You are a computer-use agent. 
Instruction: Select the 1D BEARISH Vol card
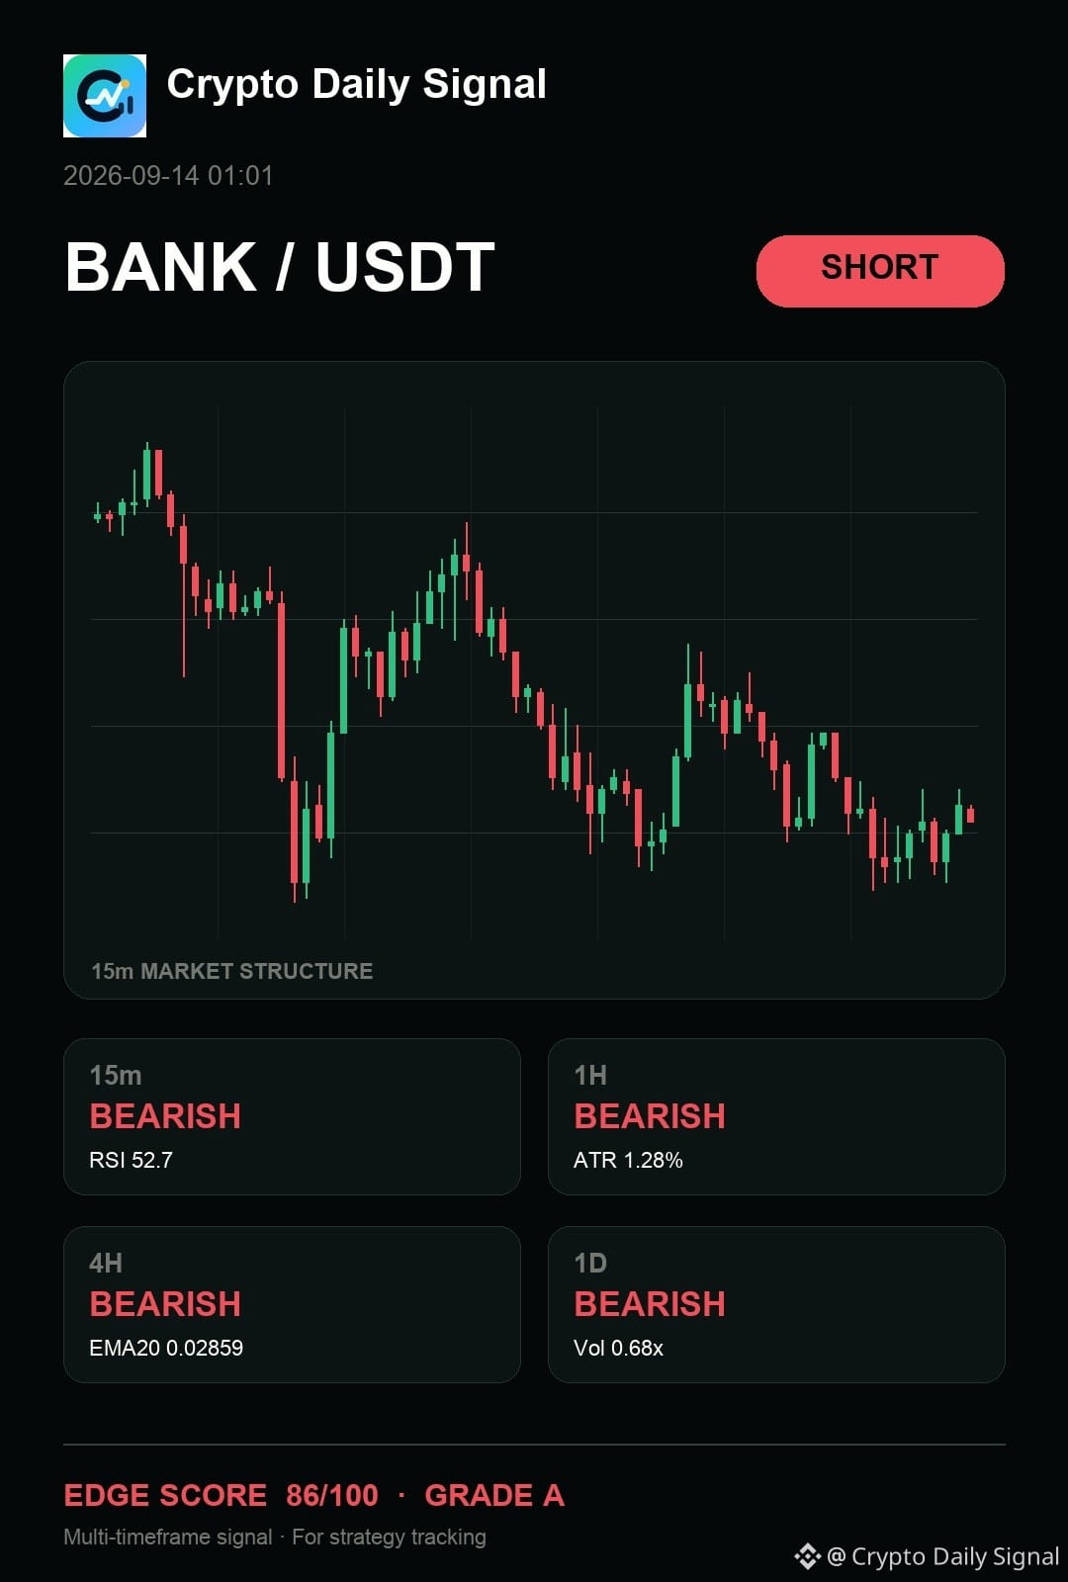click(776, 1304)
